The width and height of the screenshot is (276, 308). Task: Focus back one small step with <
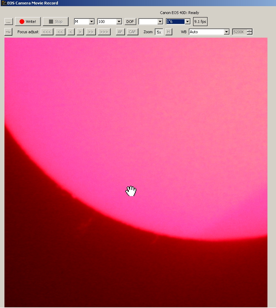tap(71, 32)
